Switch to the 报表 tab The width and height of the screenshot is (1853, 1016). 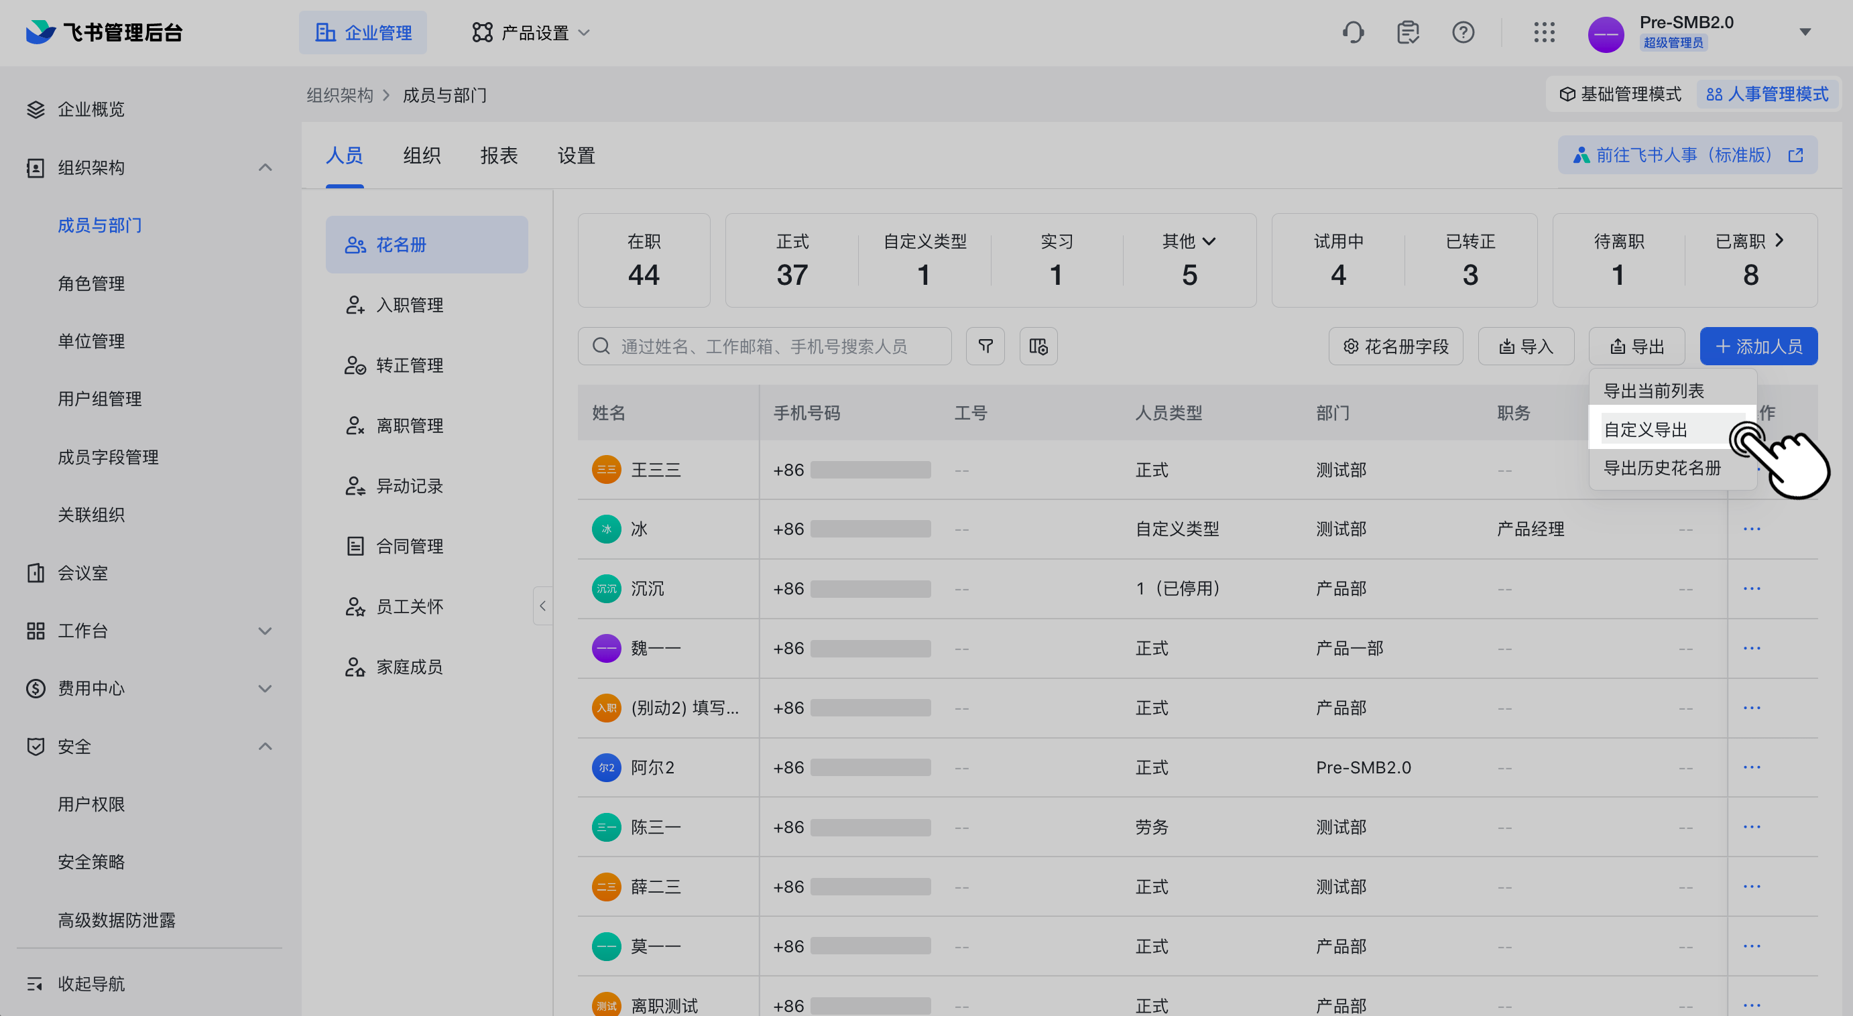[x=499, y=155]
